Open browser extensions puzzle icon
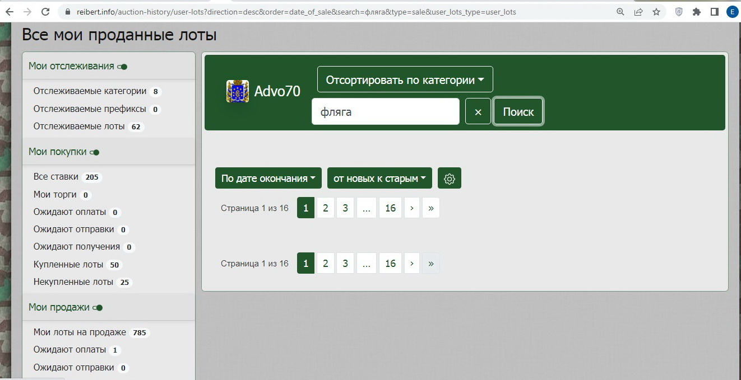 697,12
